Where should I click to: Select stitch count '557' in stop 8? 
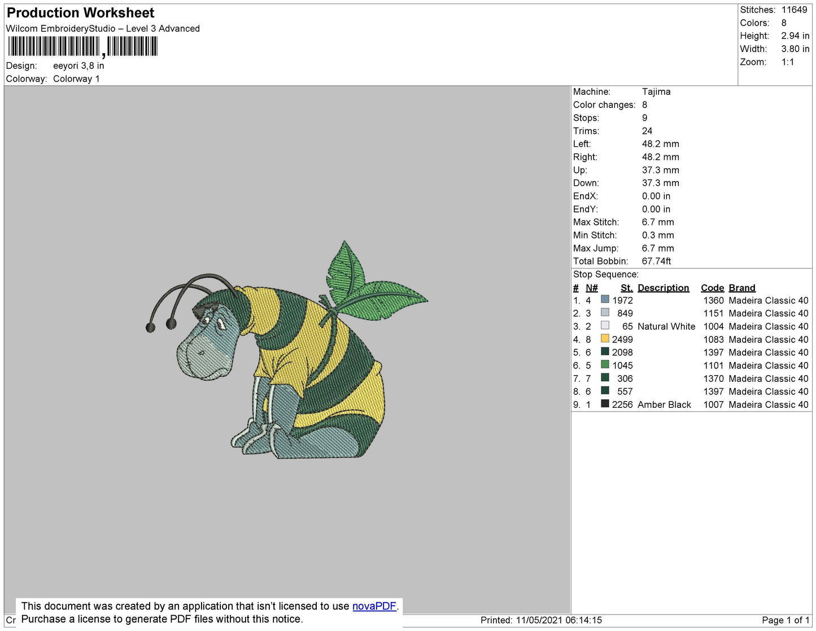pos(625,391)
